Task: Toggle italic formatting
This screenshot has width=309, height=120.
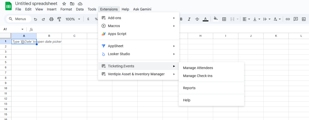Action: (x=189, y=19)
